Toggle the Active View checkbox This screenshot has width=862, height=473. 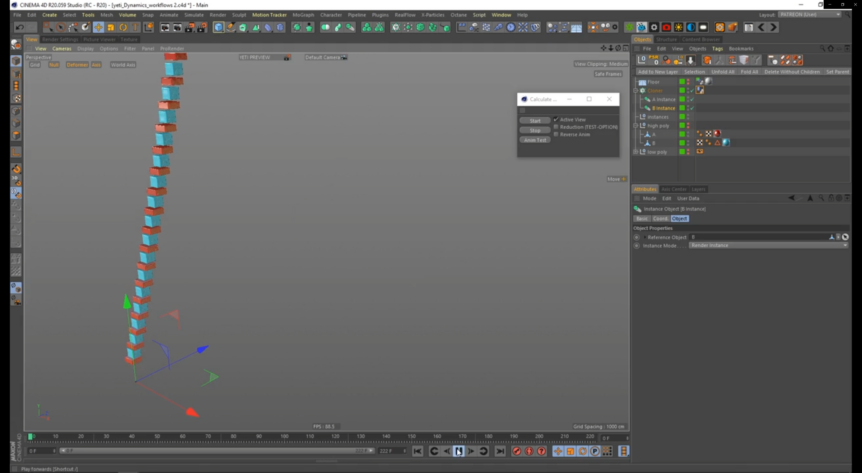pos(556,119)
